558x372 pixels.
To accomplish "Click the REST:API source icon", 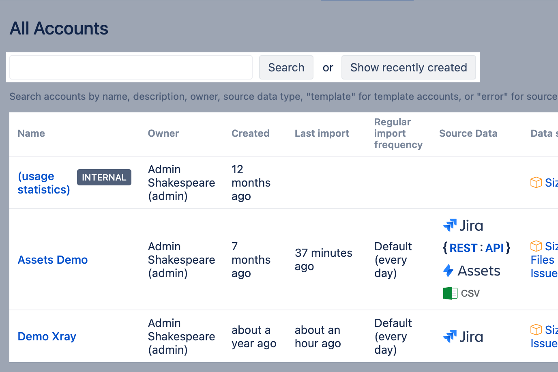I will (x=476, y=248).
